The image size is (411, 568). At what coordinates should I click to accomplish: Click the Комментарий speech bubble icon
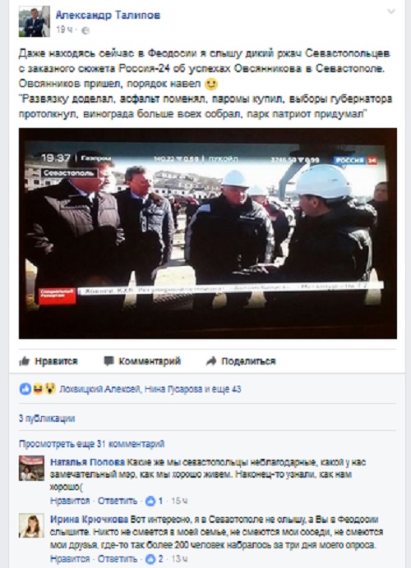[x=109, y=361]
